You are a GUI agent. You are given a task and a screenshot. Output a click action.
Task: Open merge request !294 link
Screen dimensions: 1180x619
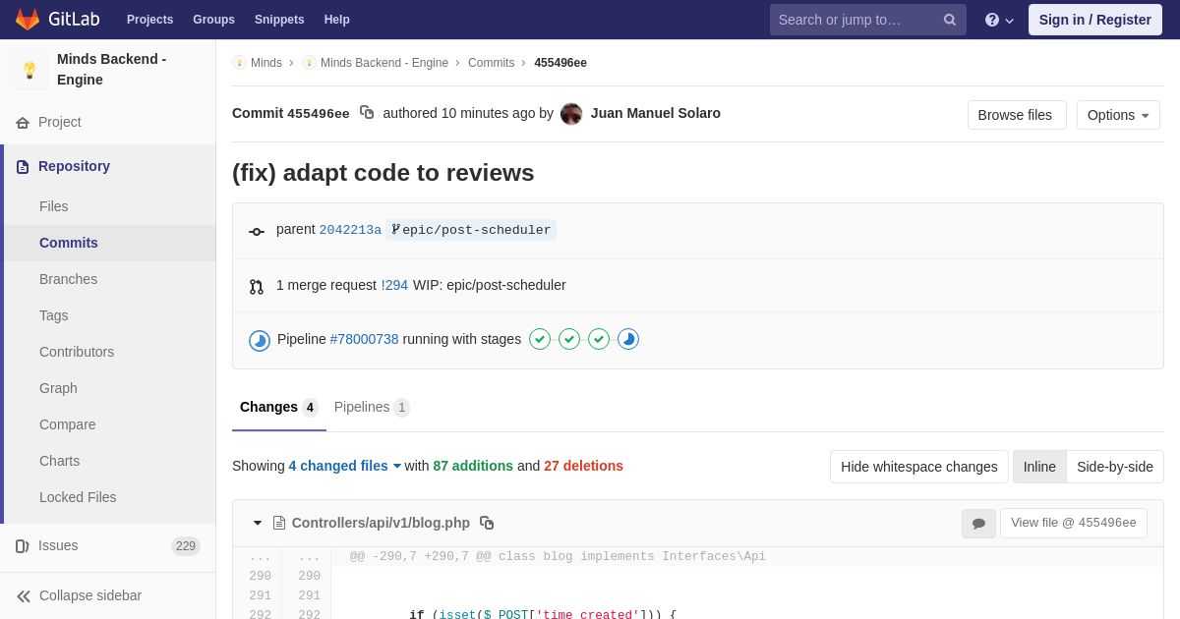point(394,285)
